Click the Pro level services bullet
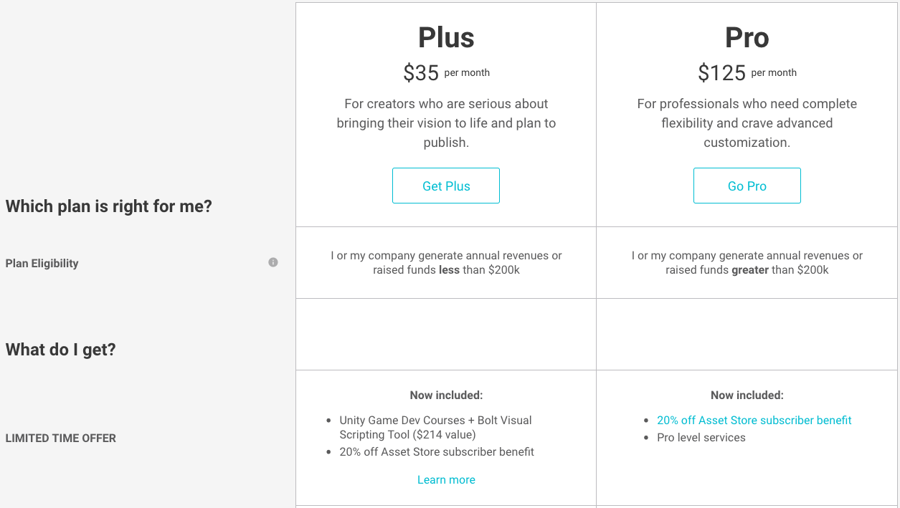 (701, 438)
